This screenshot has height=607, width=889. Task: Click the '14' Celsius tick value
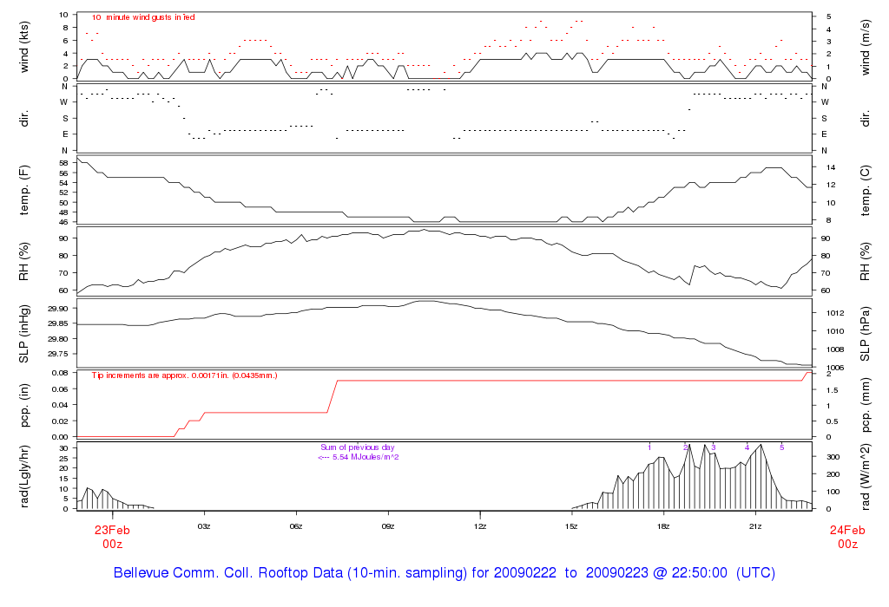click(x=831, y=167)
